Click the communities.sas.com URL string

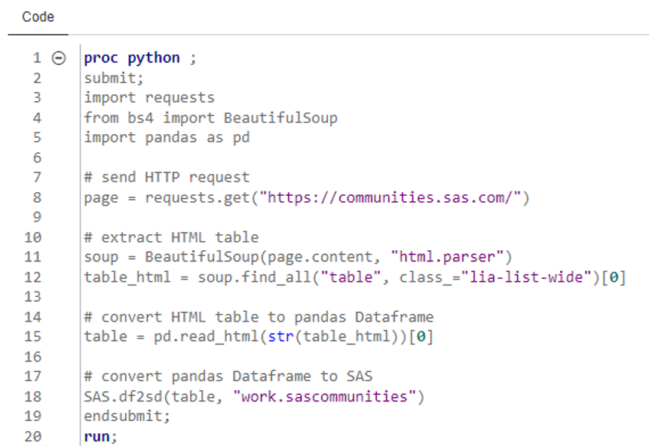pyautogui.click(x=396, y=197)
